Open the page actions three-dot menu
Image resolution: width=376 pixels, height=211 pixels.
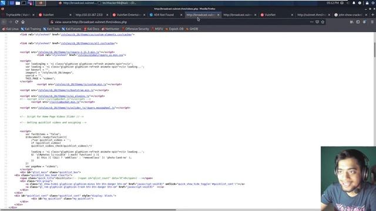[311, 22]
